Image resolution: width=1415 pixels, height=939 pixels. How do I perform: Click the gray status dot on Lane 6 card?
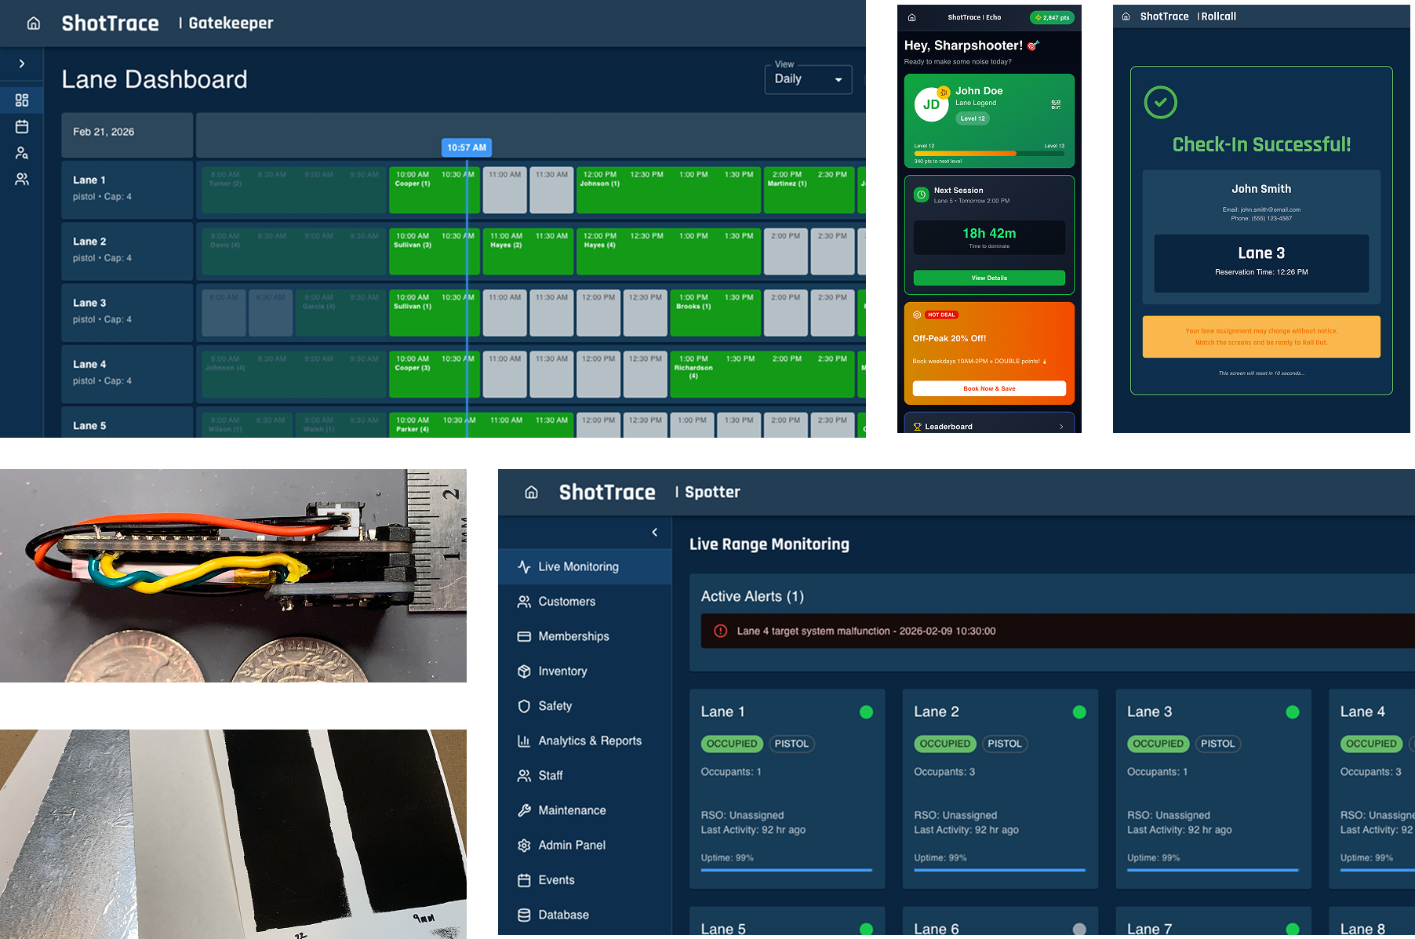[1079, 929]
